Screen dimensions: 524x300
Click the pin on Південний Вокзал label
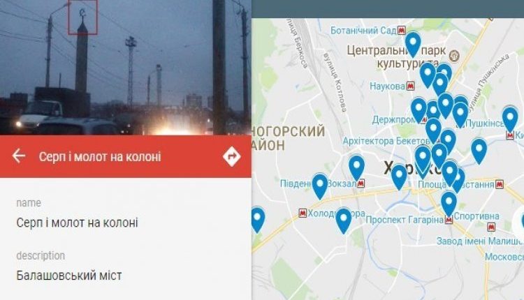320,186
